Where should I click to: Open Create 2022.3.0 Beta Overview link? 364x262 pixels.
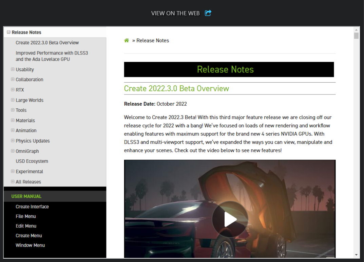click(x=47, y=43)
